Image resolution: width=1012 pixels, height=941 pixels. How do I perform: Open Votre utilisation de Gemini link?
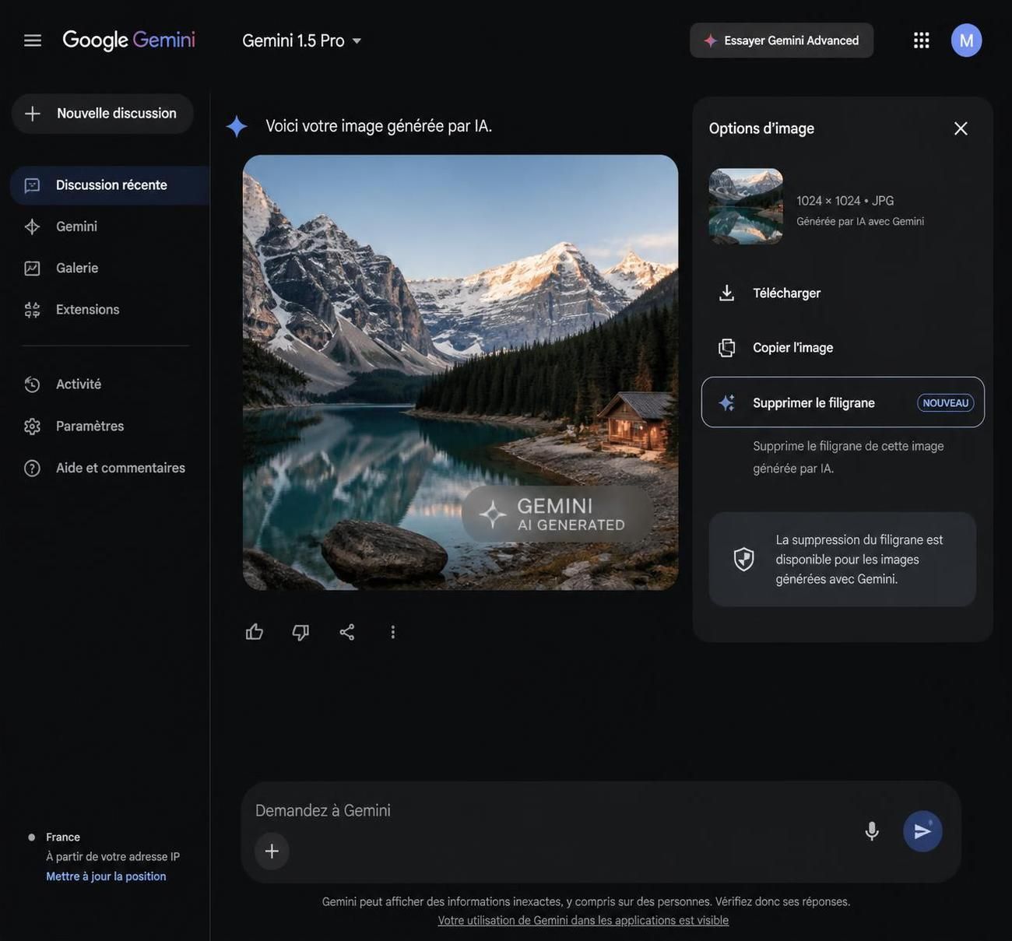pos(583,921)
